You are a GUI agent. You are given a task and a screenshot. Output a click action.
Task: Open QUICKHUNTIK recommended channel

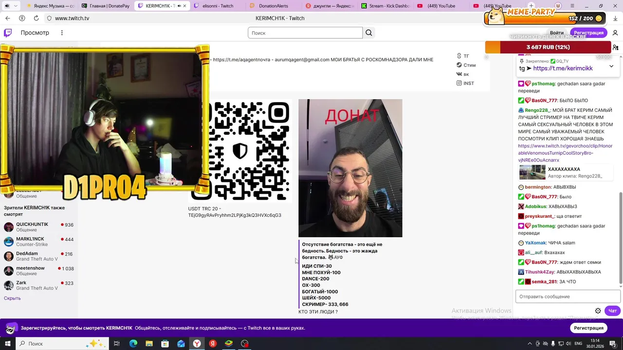coord(39,227)
